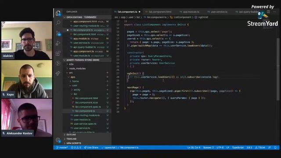The height and width of the screenshot is (158, 281).
Task: Start Live Share from status bar
Action: pyautogui.click(x=91, y=147)
